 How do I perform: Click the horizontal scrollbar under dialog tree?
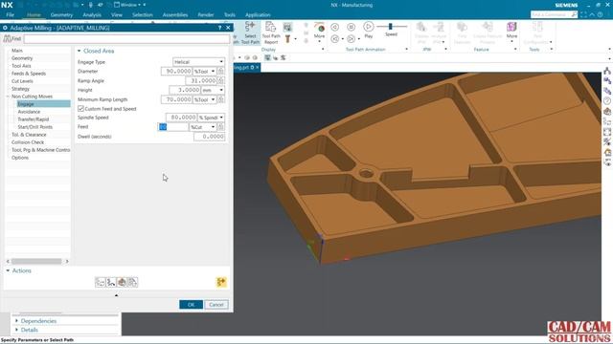[36, 261]
